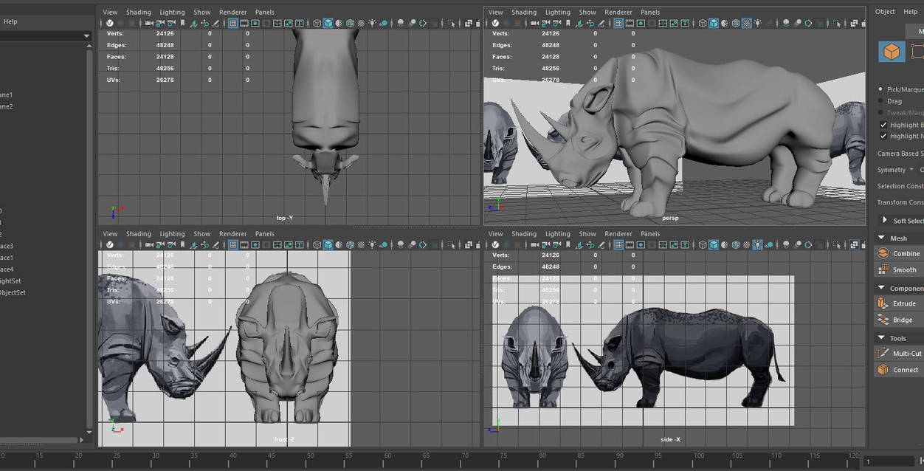Collapse the Mesh section

(x=881, y=238)
